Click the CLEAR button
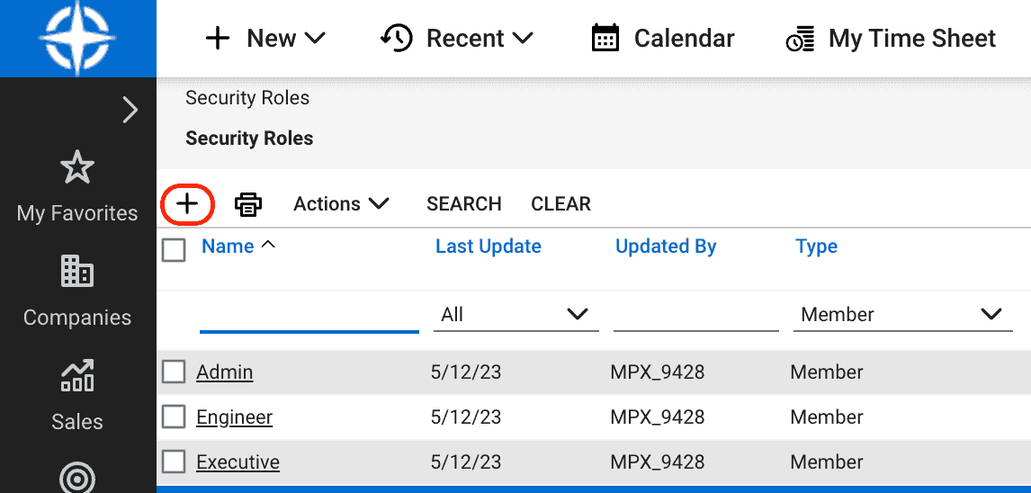 pyautogui.click(x=560, y=204)
